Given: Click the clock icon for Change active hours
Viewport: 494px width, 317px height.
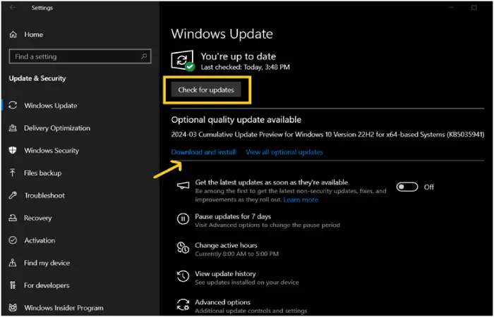Looking at the screenshot, I should (183, 247).
